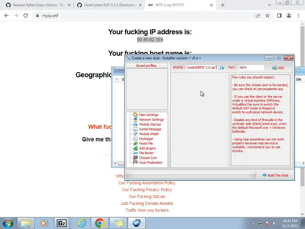Click the Hosts File leaf icon

point(136,143)
